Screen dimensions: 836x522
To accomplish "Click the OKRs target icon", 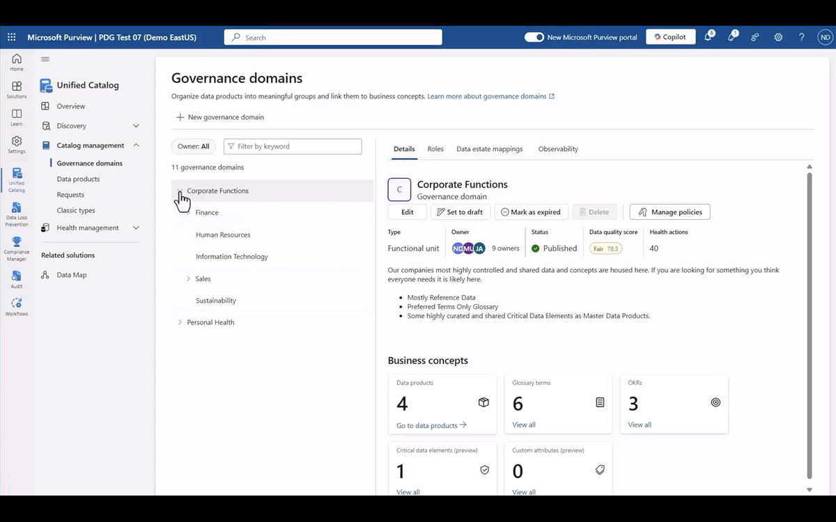I will (715, 402).
